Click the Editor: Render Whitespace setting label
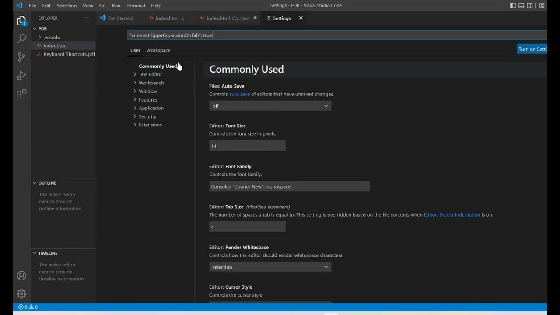This screenshot has width=560, height=315. (x=239, y=247)
